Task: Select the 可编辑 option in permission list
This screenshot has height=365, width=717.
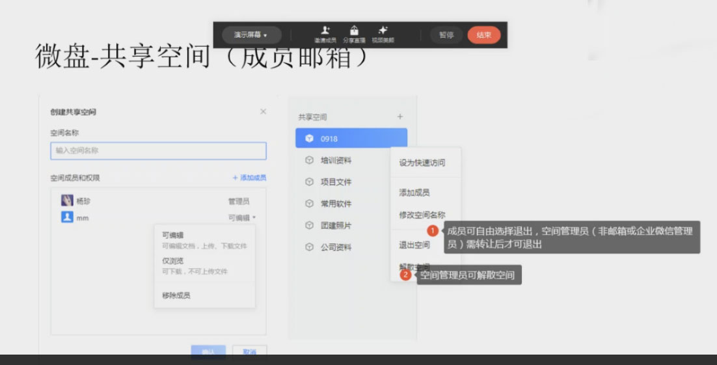Action: click(173, 236)
